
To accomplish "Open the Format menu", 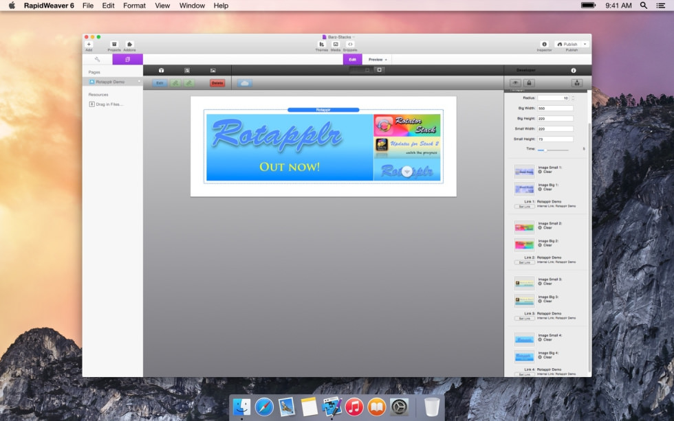I will pos(134,5).
